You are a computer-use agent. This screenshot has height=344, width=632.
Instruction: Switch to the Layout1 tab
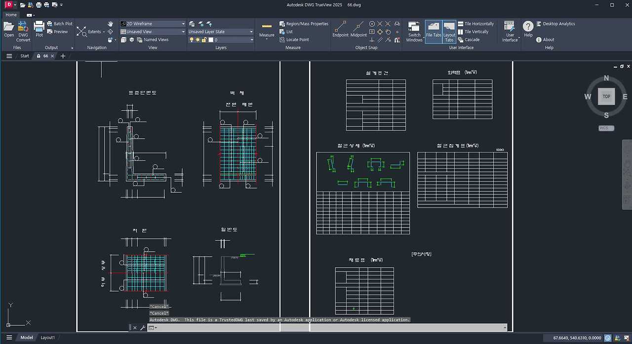[47, 338]
